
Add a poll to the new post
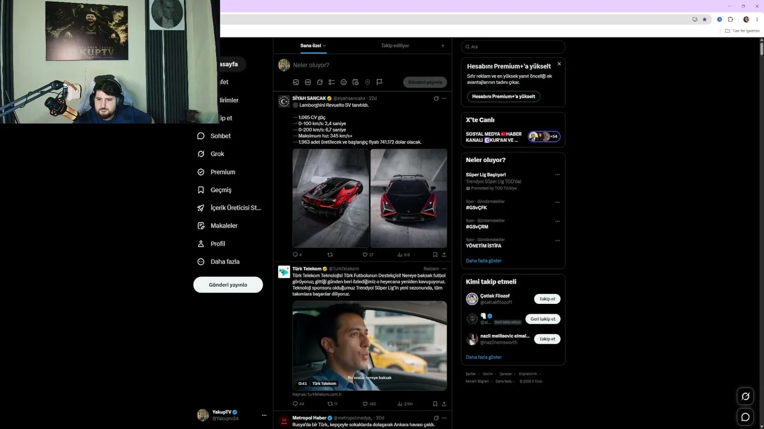click(x=332, y=82)
